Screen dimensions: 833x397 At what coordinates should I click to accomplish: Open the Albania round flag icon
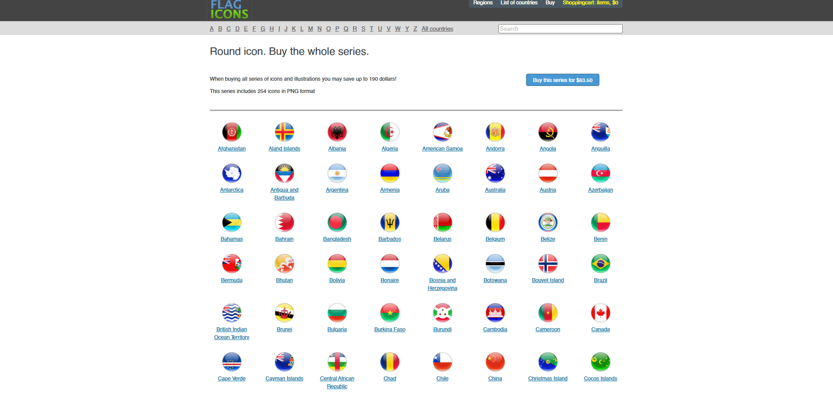tap(337, 132)
